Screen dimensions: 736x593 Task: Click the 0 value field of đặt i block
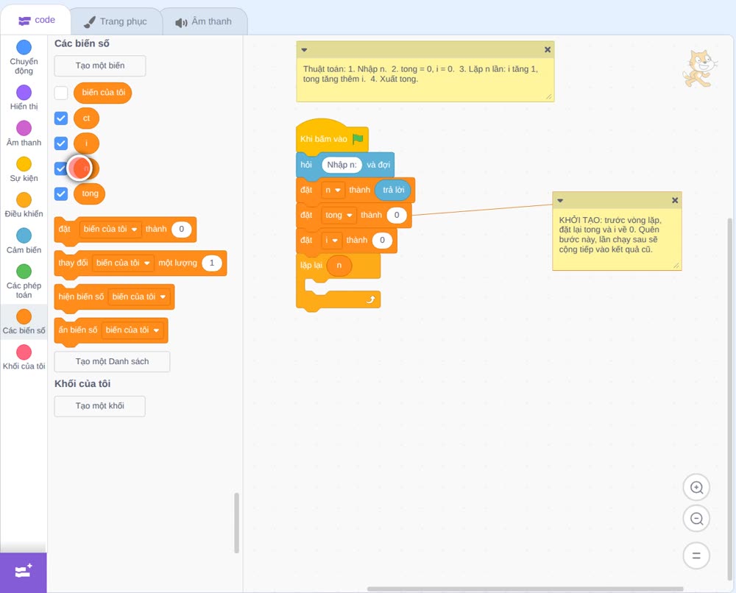[x=382, y=240]
